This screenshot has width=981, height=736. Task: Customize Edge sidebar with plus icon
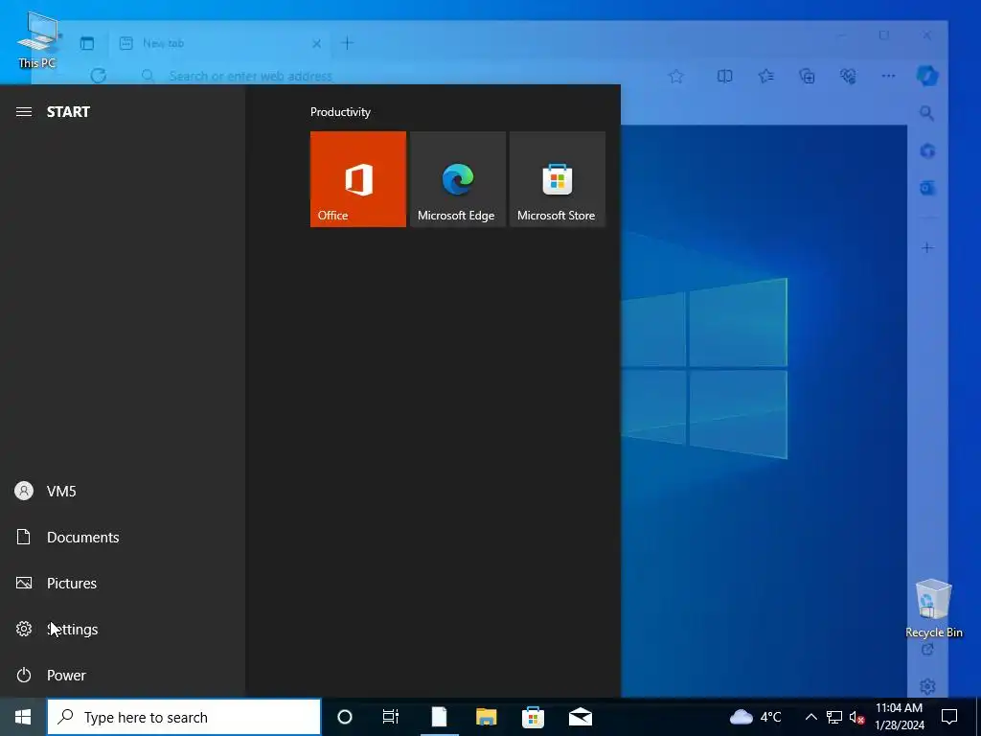coord(927,248)
